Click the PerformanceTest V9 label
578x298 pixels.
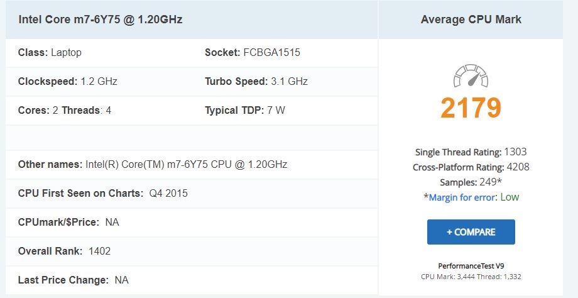[x=471, y=266]
